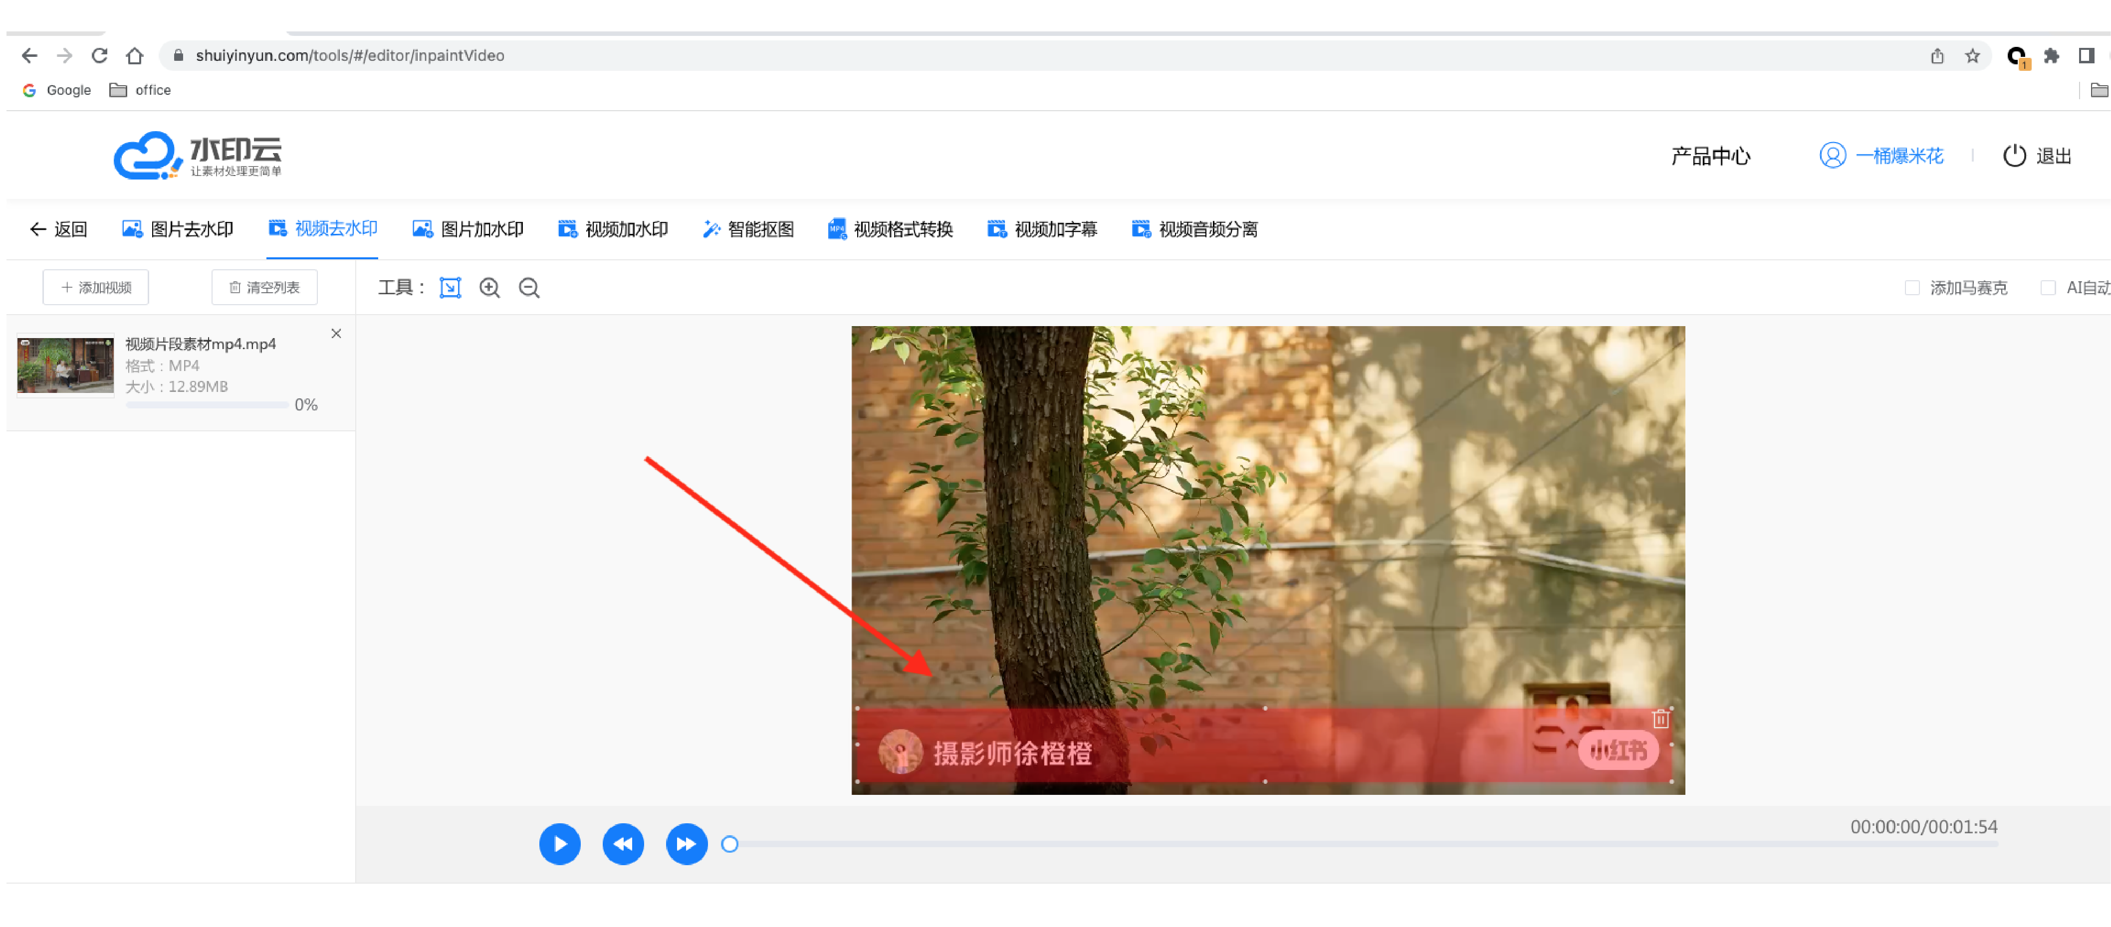Switch to 视频音频分离 tab
The width and height of the screenshot is (2111, 927).
(1195, 229)
